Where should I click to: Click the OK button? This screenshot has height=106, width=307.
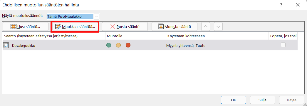[233, 100]
